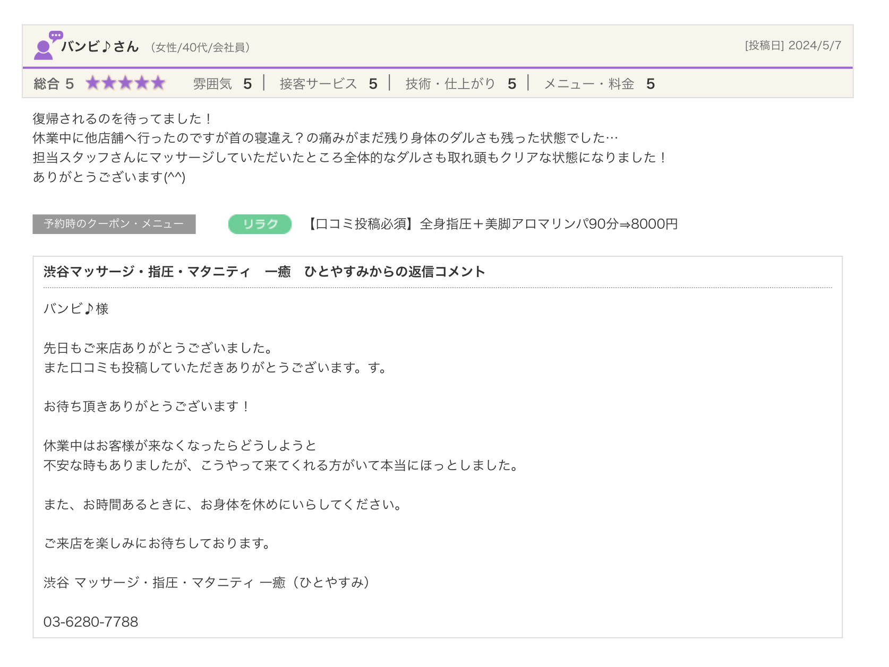Click reply line starting 不安な時もありましたが

coord(282,465)
